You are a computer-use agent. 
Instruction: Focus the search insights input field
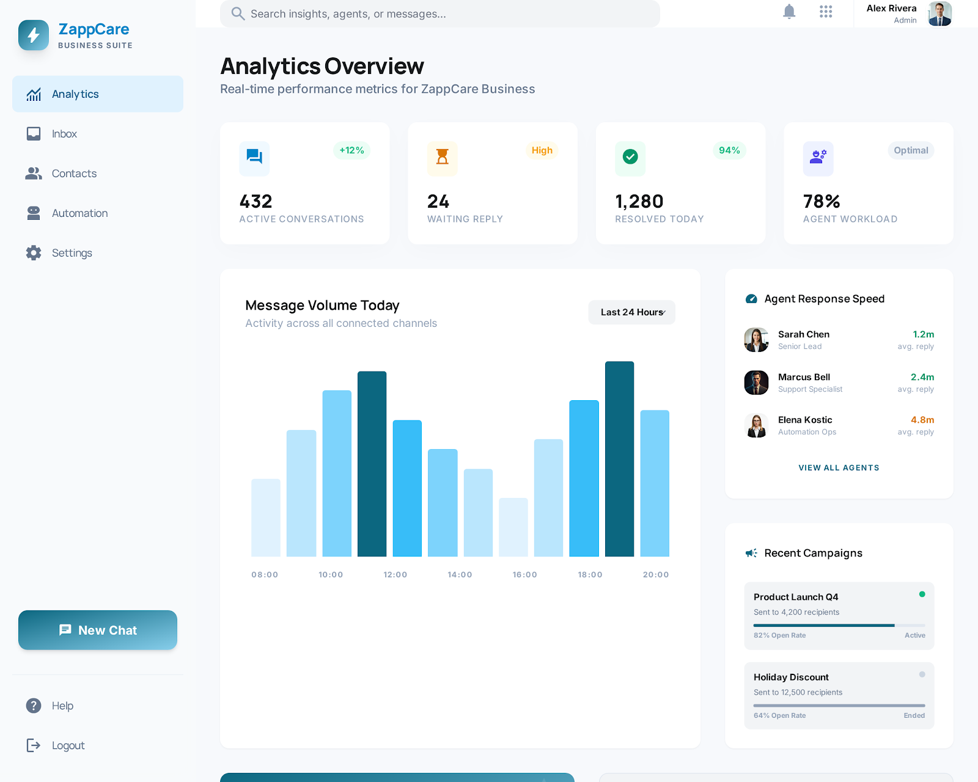pos(440,13)
